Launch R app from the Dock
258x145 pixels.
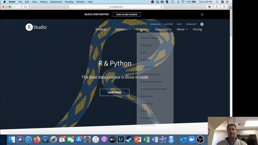tap(171, 140)
